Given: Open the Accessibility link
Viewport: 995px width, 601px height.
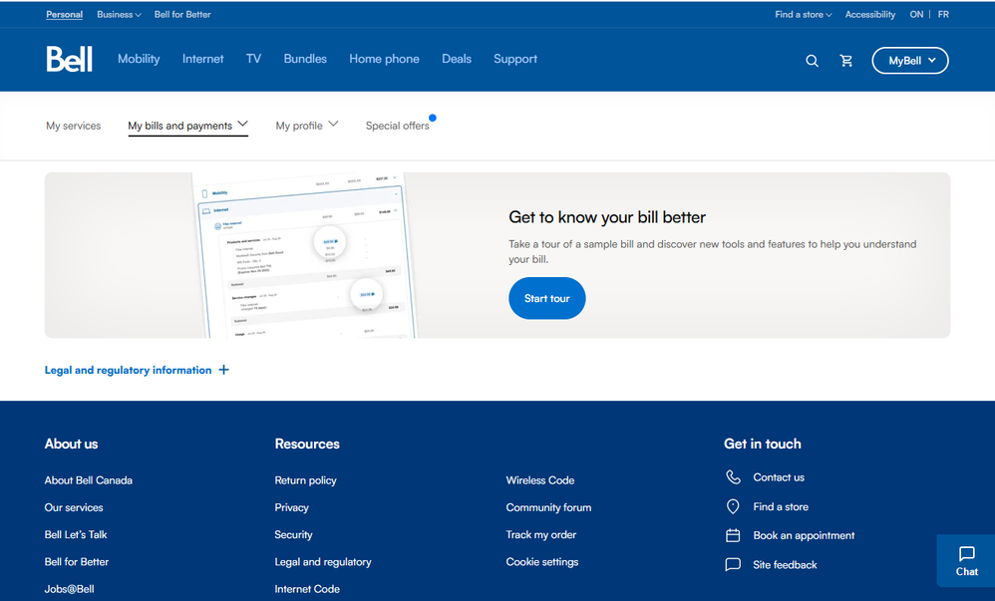Looking at the screenshot, I should coord(870,15).
